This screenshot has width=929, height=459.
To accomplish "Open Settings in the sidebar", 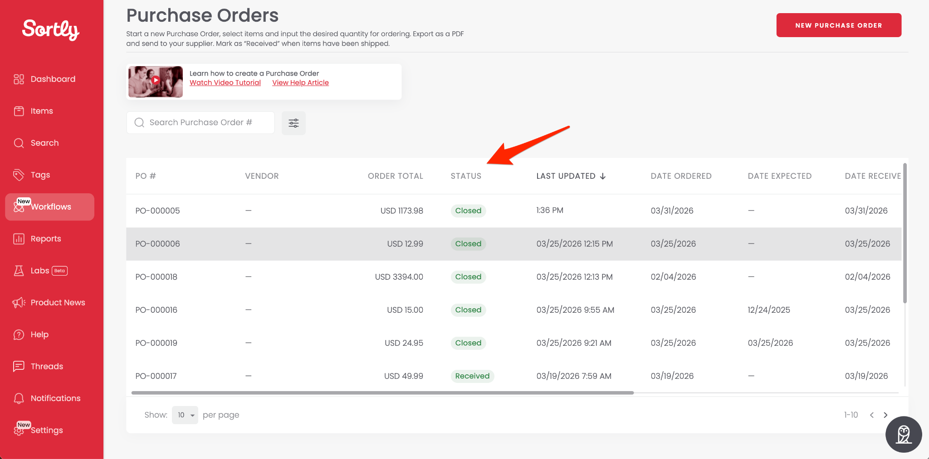I will 46,430.
